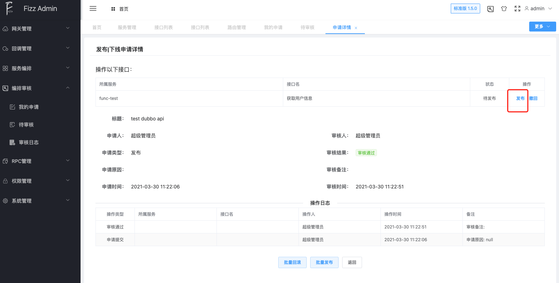Click 发布 link for func-test interface
Image resolution: width=559 pixels, height=283 pixels.
pyautogui.click(x=520, y=98)
